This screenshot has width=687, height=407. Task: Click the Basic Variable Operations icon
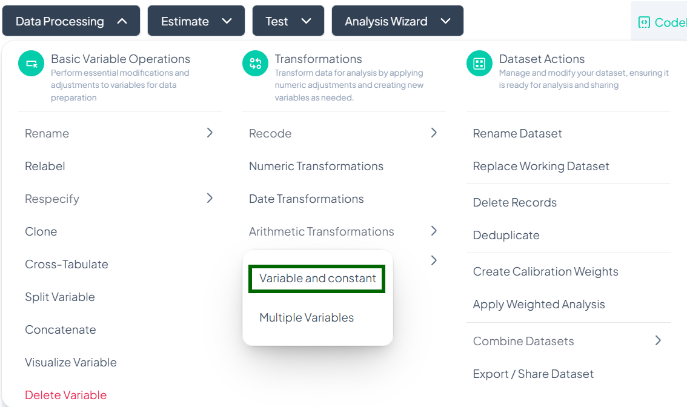pyautogui.click(x=32, y=64)
